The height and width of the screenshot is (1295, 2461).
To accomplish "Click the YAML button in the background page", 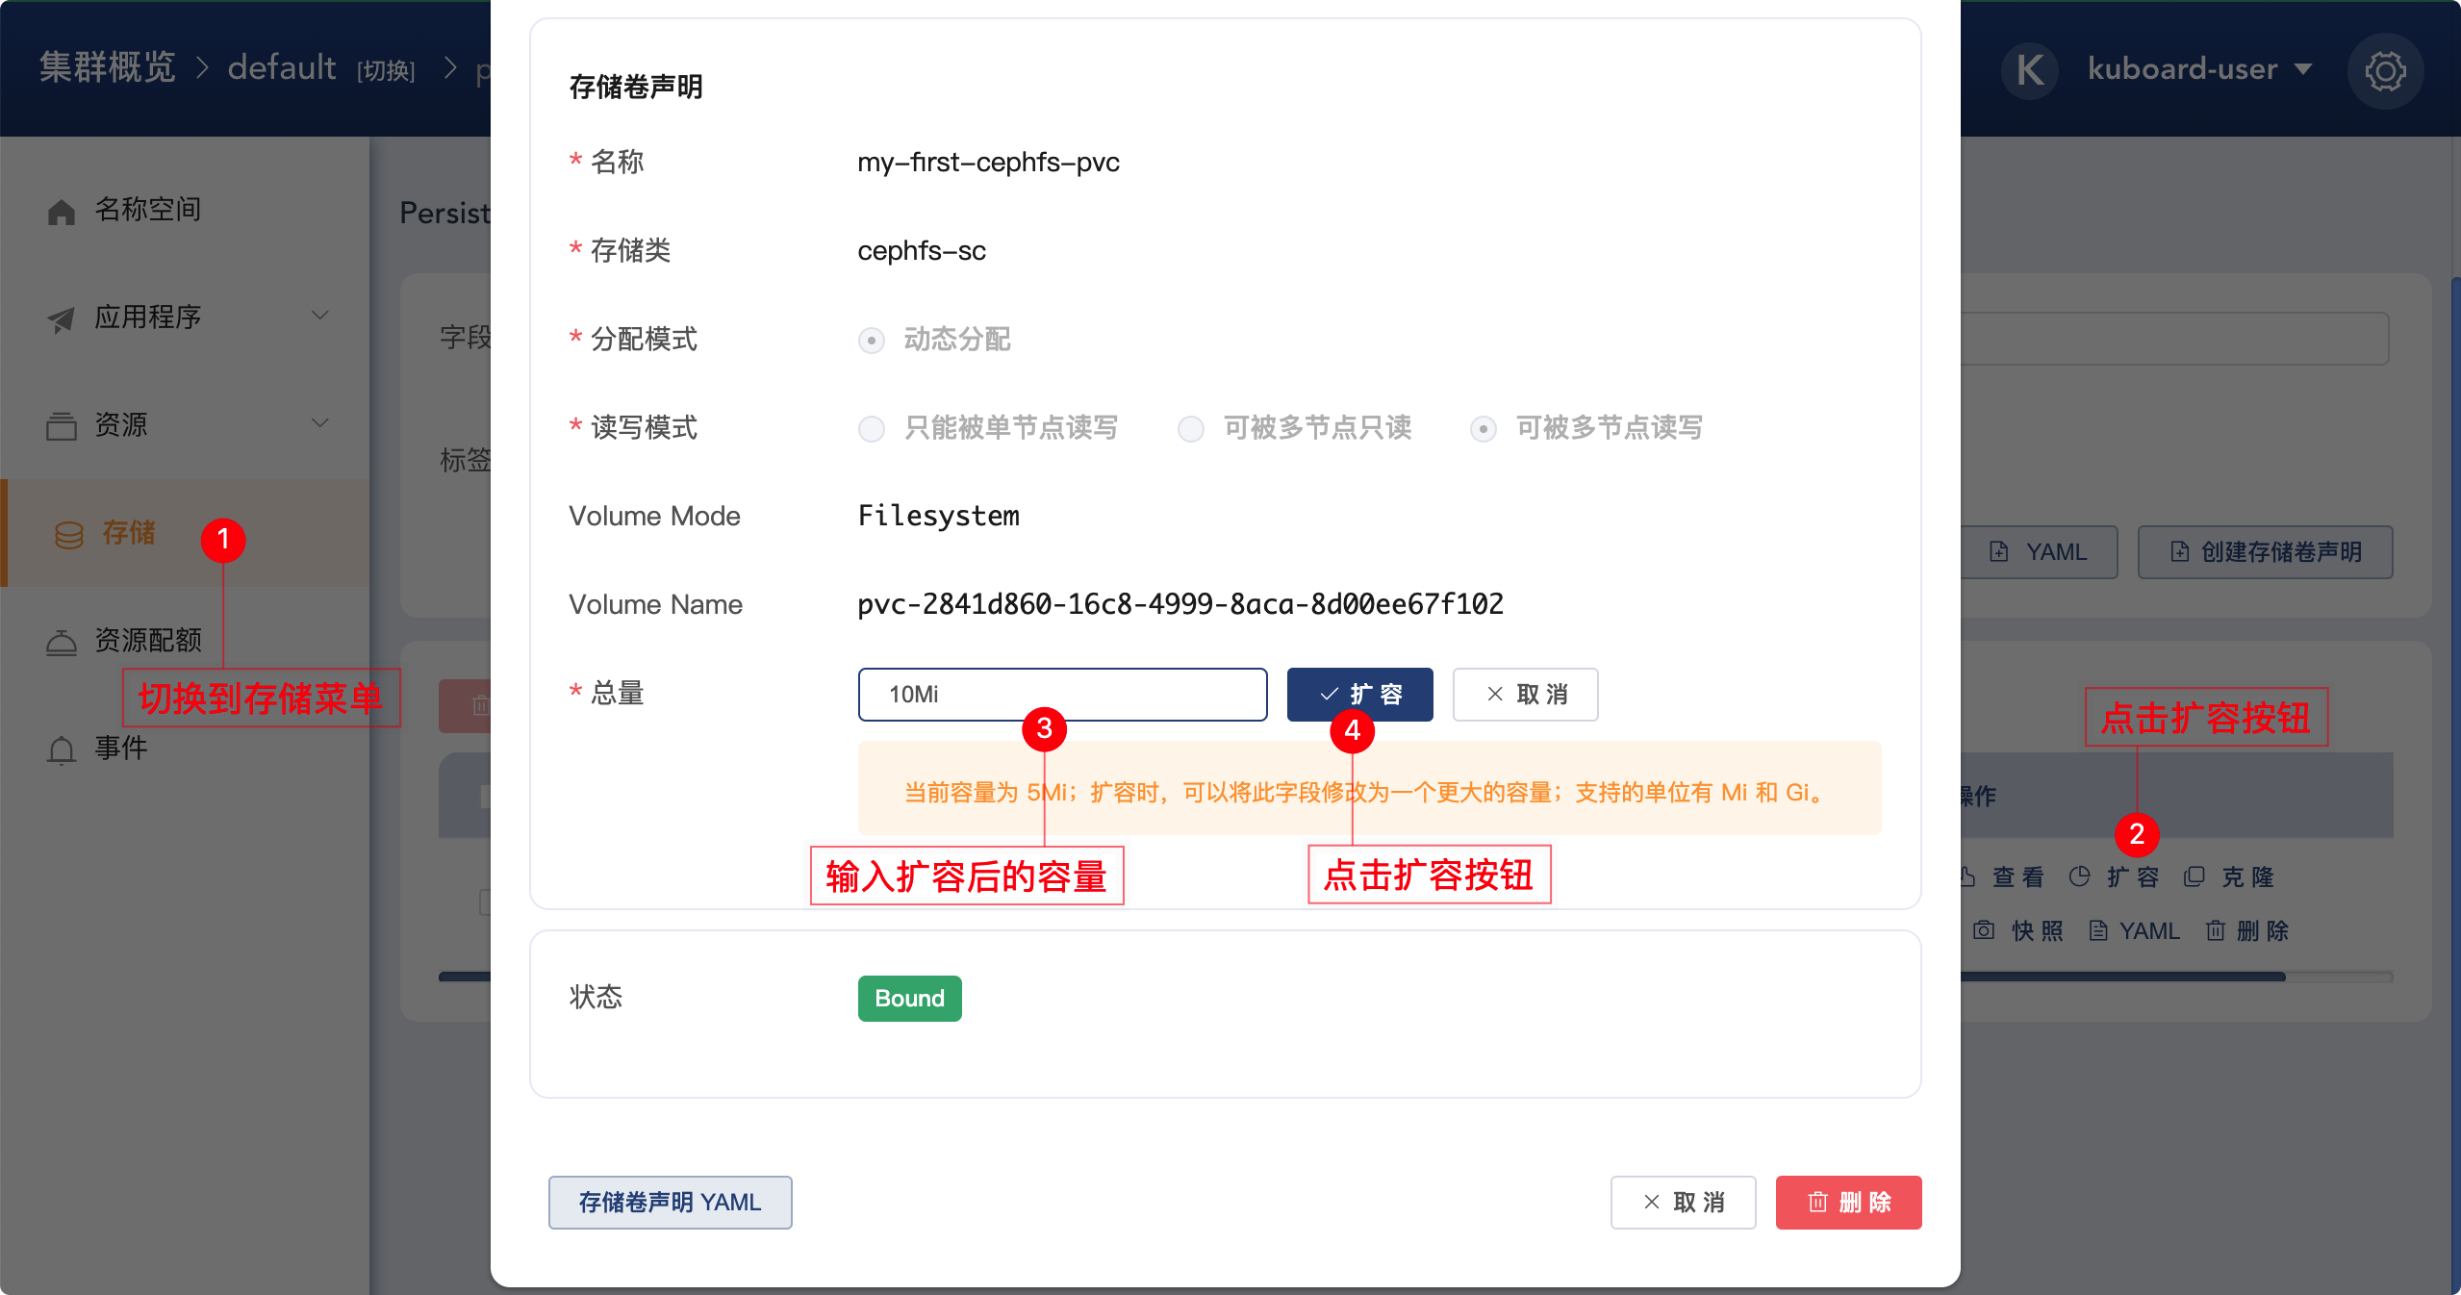I will pyautogui.click(x=2040, y=551).
